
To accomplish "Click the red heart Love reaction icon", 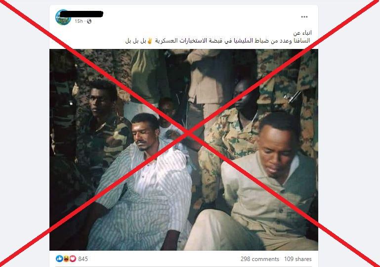I will point(73,259).
